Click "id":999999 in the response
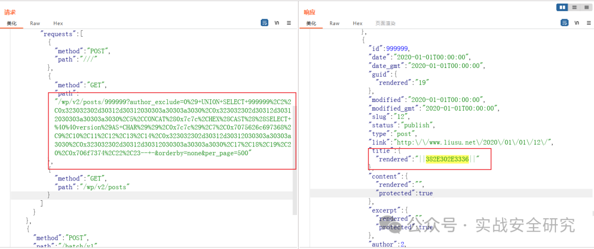The image size is (594, 249). click(389, 48)
